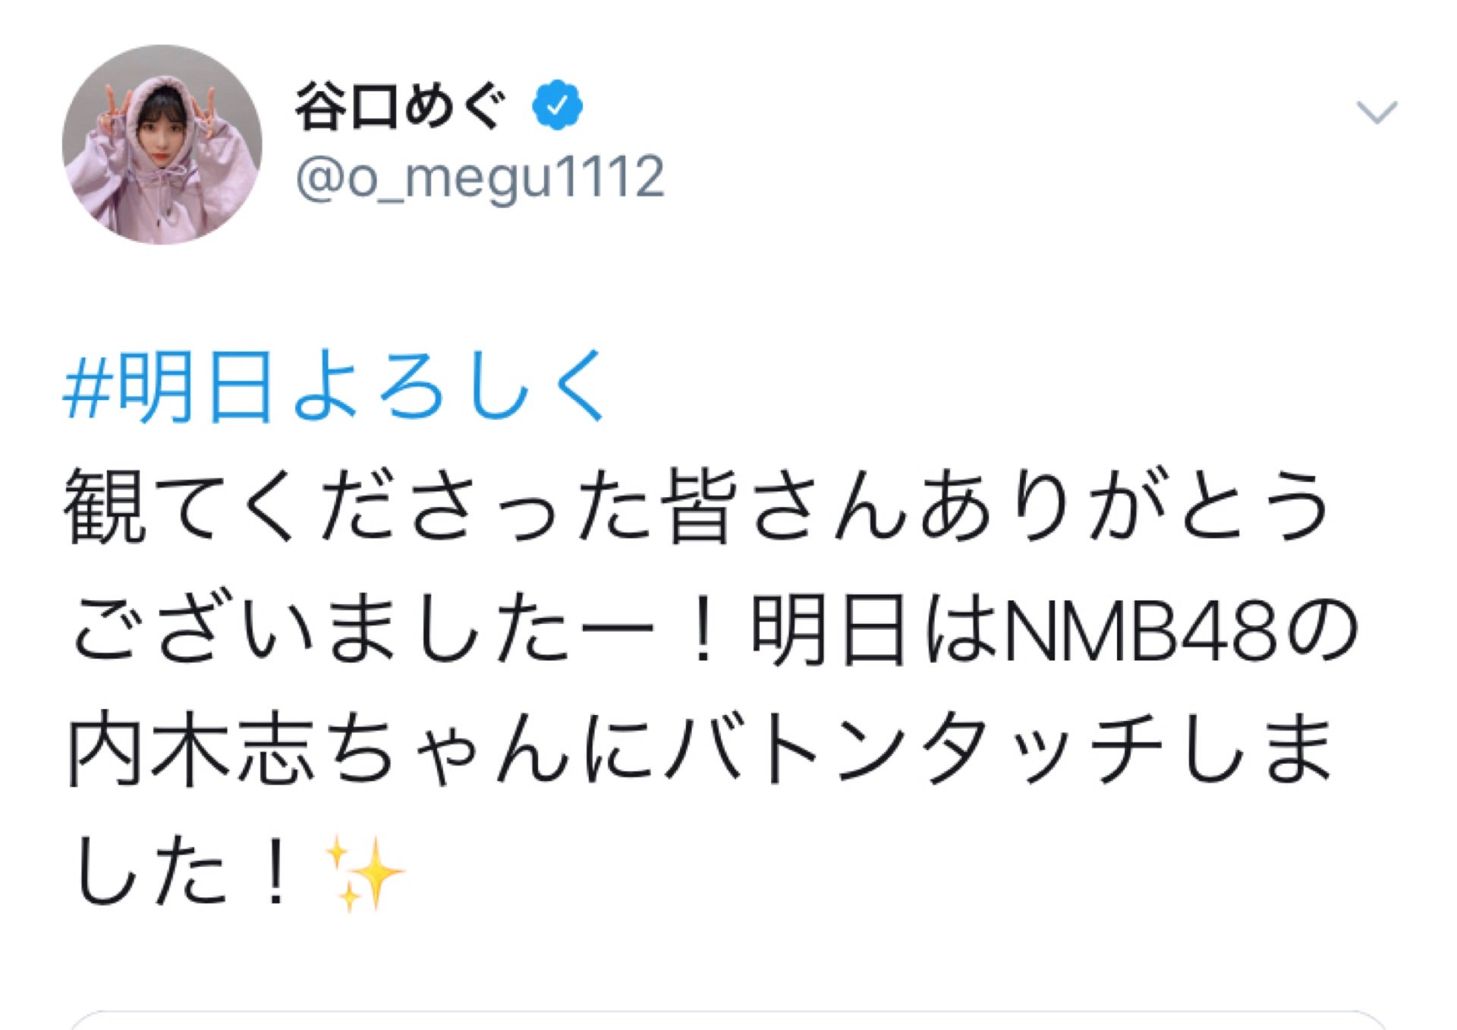This screenshot has height=1030, width=1457.
Task: Click the word 皆さん in tweet text
Action: (784, 507)
